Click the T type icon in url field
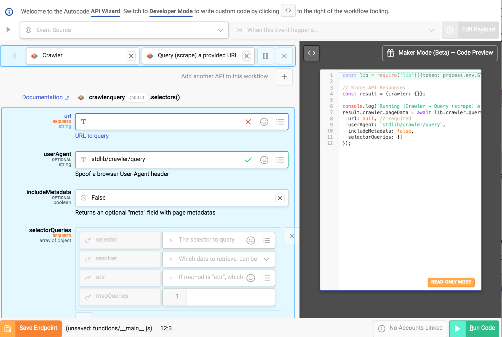502x337 pixels. [84, 122]
